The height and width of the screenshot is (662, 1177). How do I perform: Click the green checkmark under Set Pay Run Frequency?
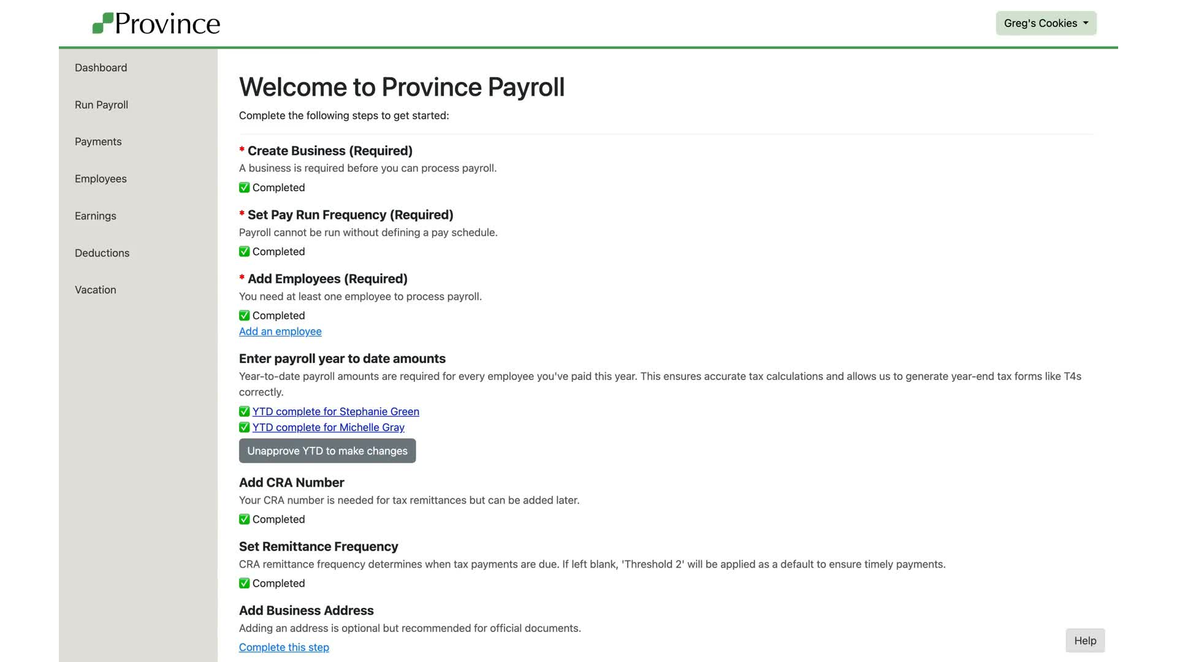(x=244, y=251)
